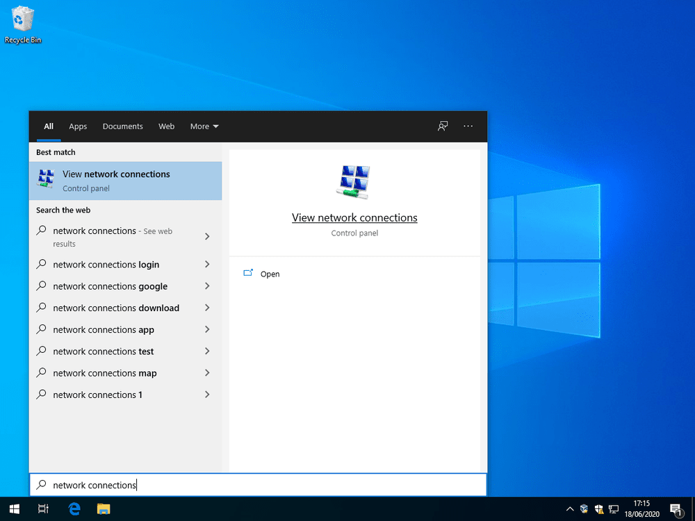Expand arrow for network connections download

pyautogui.click(x=207, y=308)
